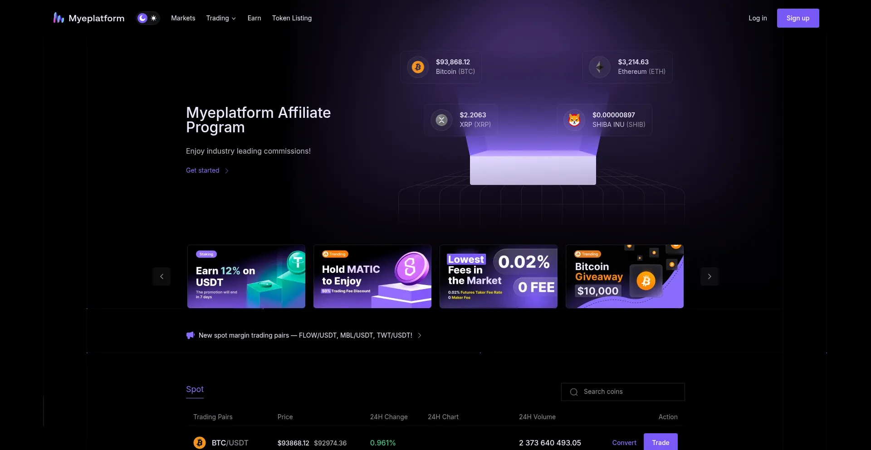871x450 pixels.
Task: Click the Ethereum diamond icon
Action: [x=599, y=67]
